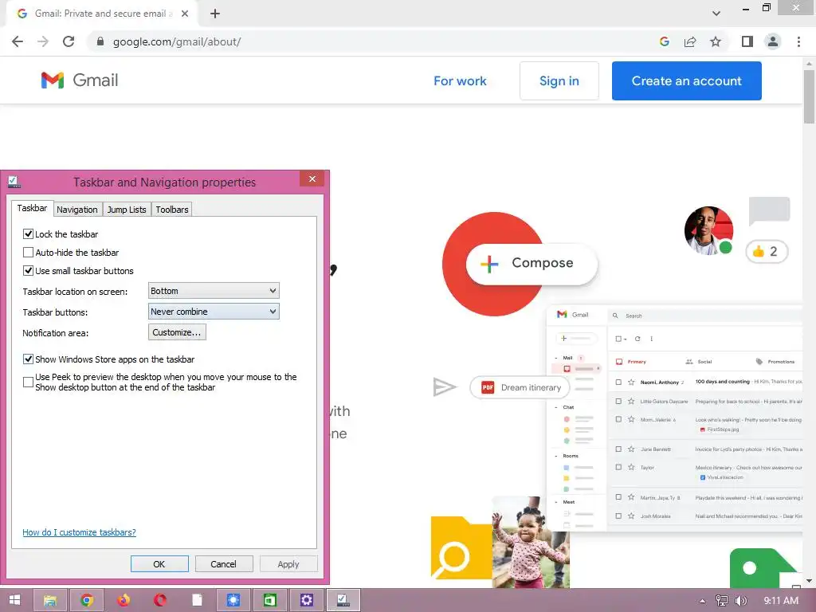Click the Chrome taskbar icon
Image resolution: width=816 pixels, height=612 pixels.
pyautogui.click(x=87, y=600)
